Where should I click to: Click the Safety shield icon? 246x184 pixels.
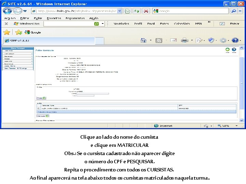(x=211, y=41)
